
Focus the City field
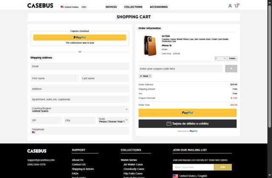point(79,120)
